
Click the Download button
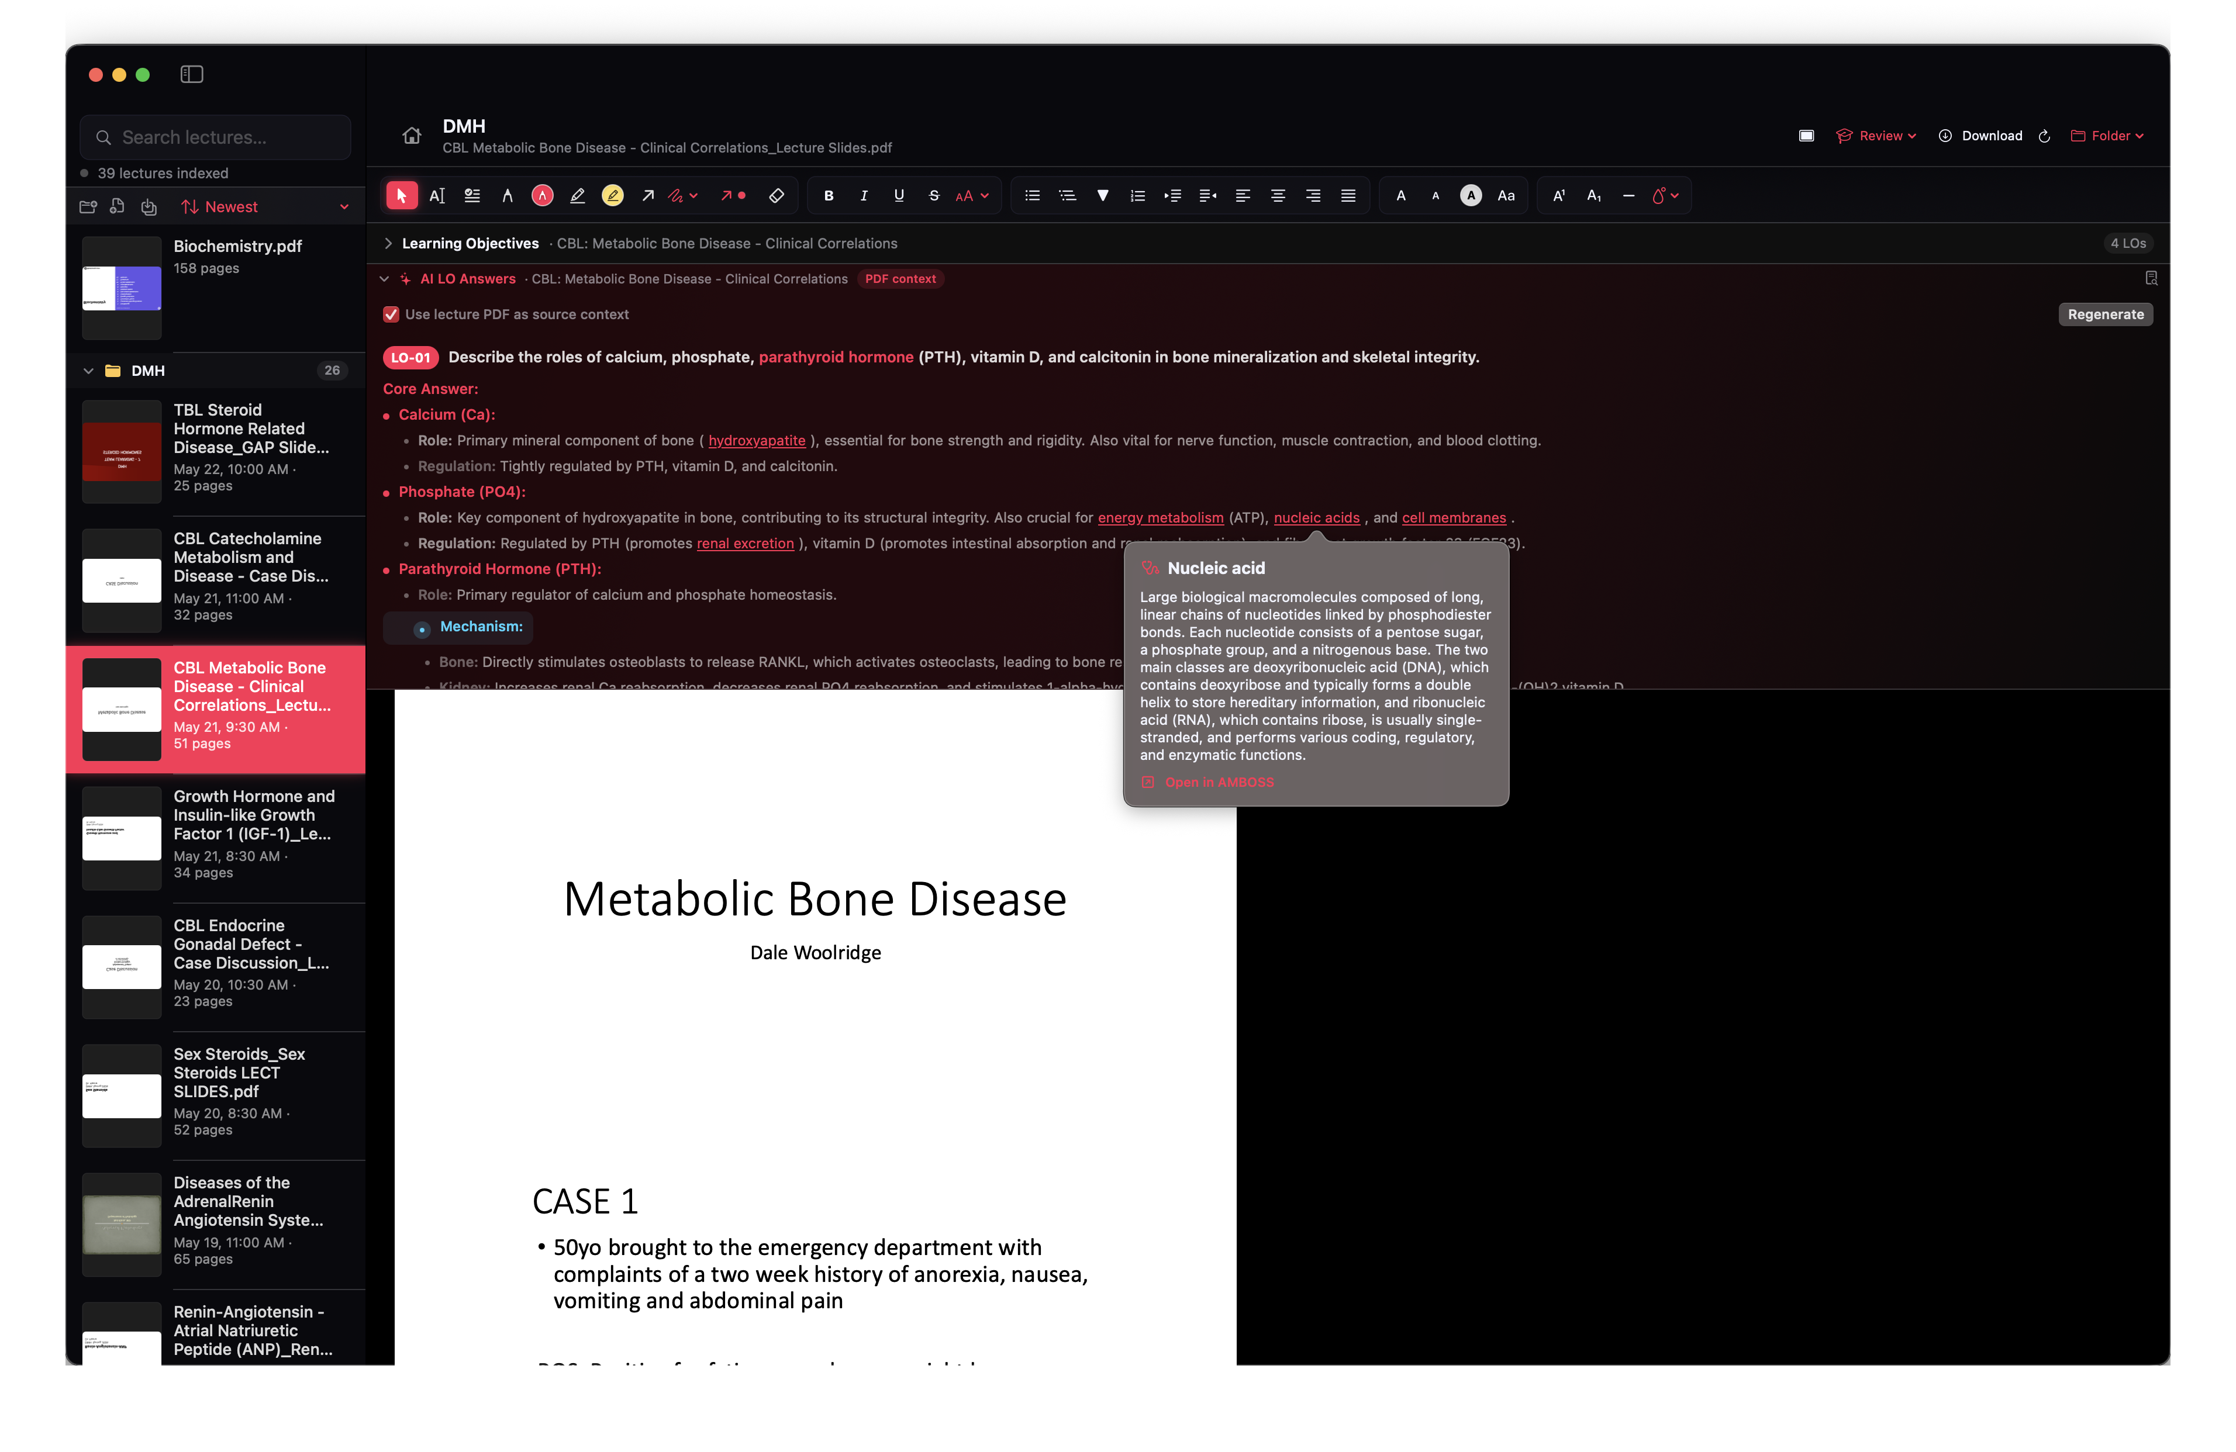click(1979, 135)
